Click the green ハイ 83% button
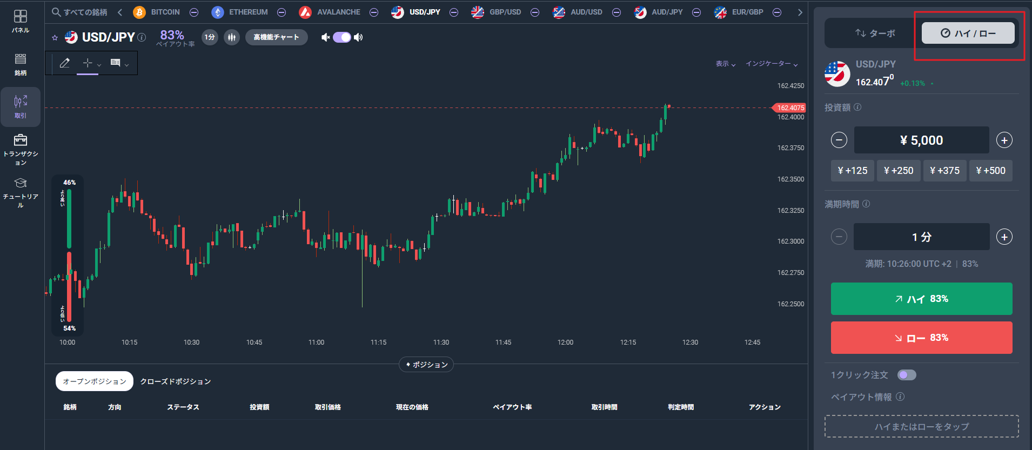 921,299
